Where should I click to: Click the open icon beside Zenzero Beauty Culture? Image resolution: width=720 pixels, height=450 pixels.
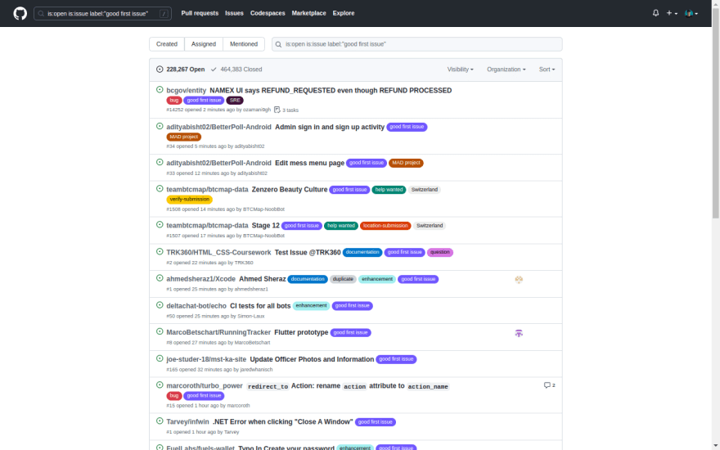160,188
